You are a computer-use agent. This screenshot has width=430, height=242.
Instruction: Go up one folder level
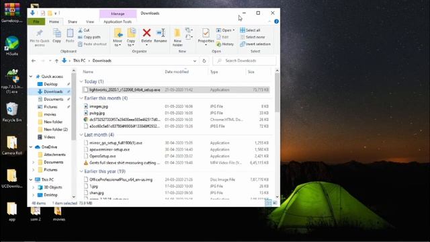pyautogui.click(x=56, y=61)
